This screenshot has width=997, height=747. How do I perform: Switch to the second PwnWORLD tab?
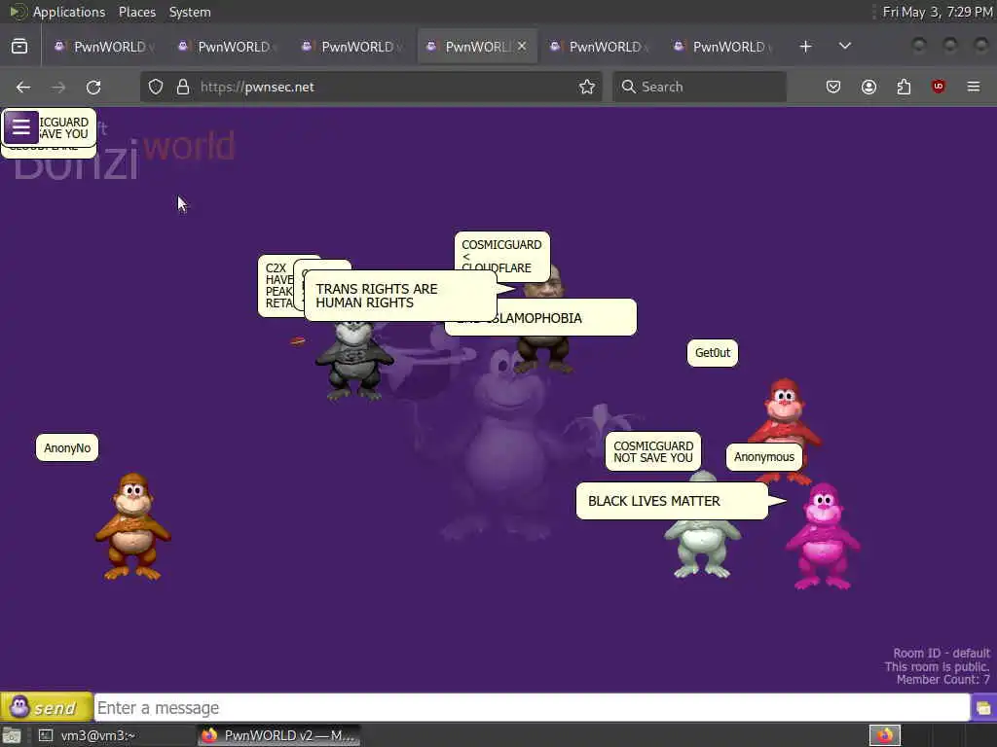point(228,47)
